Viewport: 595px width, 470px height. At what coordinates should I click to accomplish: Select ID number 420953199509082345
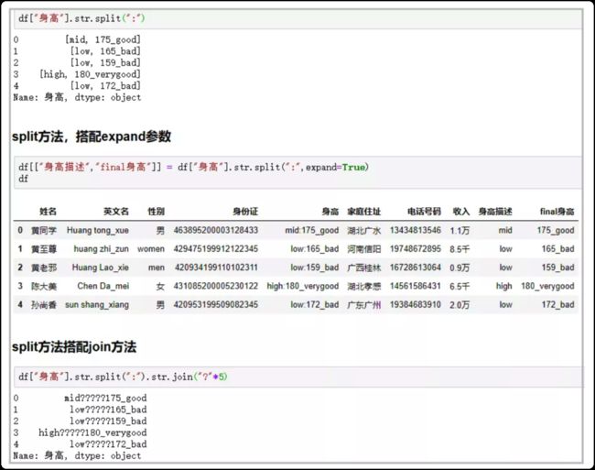[215, 305]
